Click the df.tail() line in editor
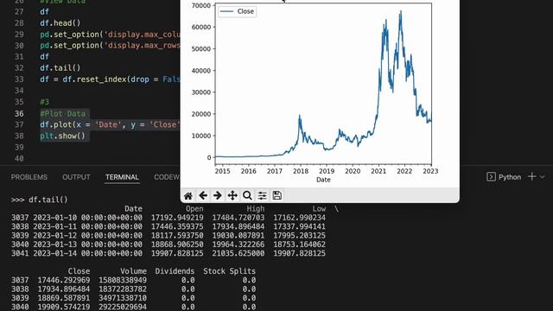 pos(60,68)
